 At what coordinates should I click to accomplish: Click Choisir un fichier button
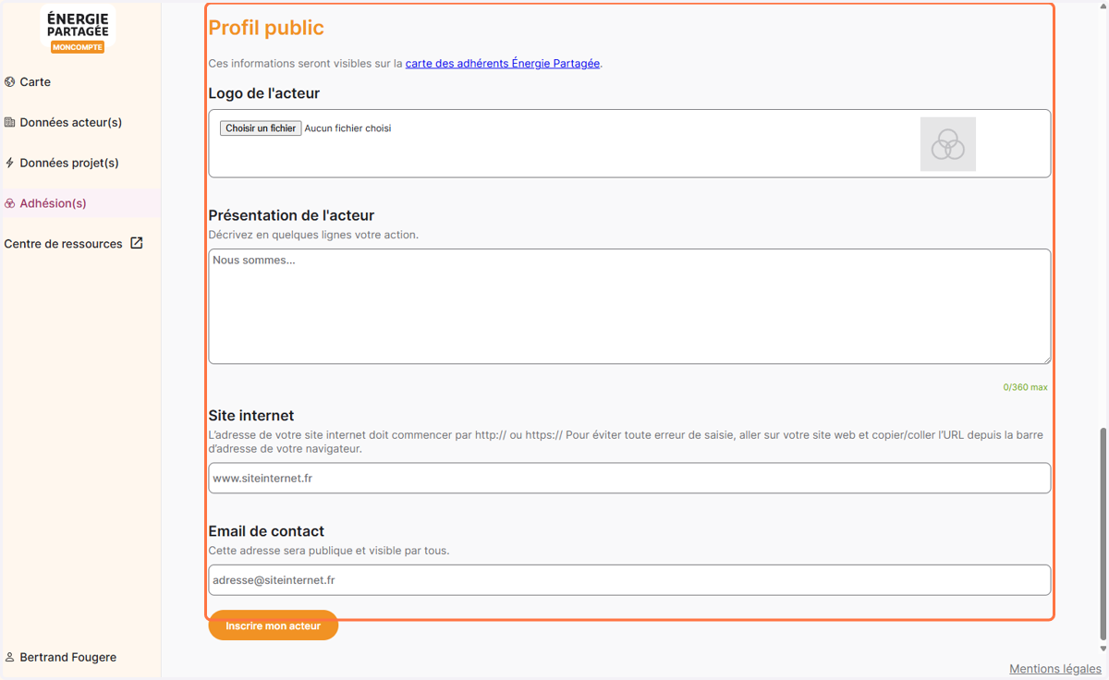click(261, 128)
